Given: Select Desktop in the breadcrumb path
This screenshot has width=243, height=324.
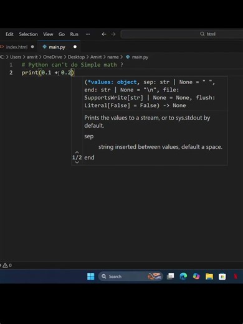Looking at the screenshot, I should (76, 57).
